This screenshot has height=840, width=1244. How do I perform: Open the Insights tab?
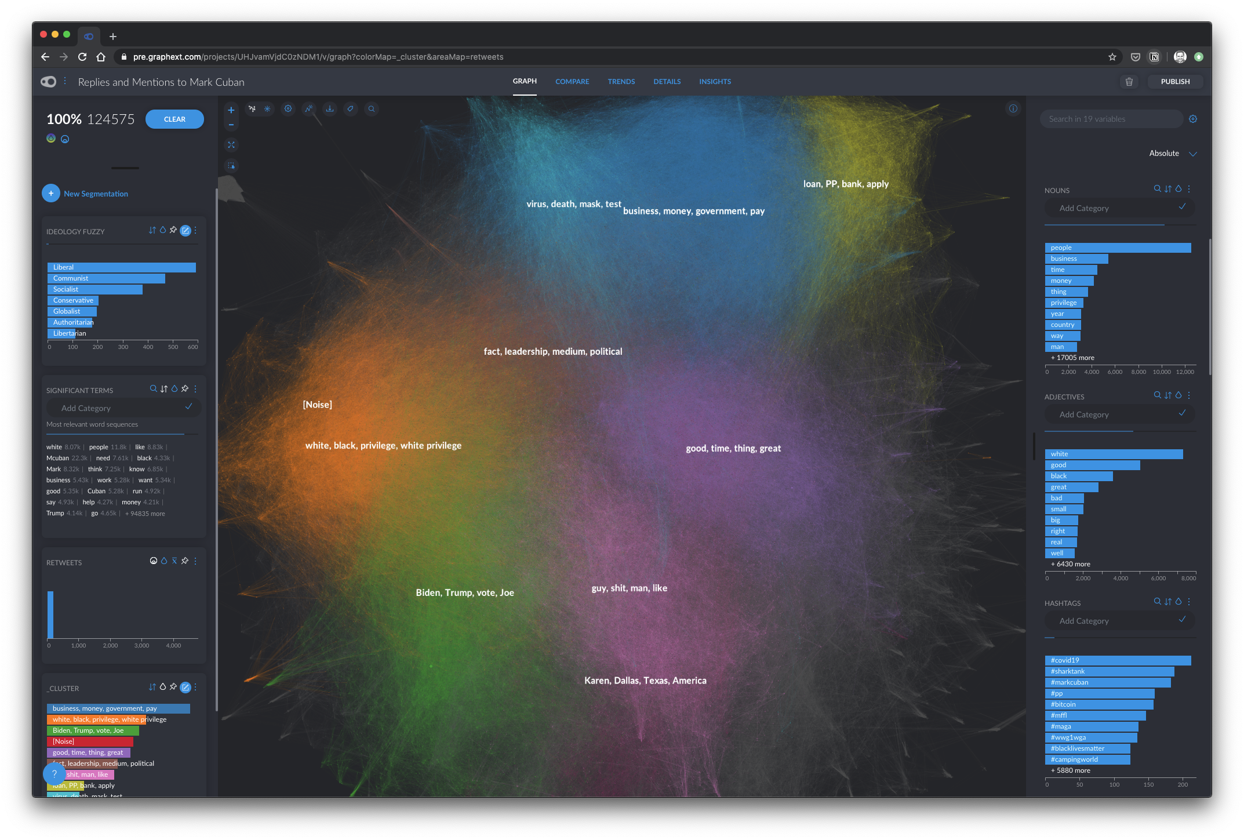[x=714, y=82]
